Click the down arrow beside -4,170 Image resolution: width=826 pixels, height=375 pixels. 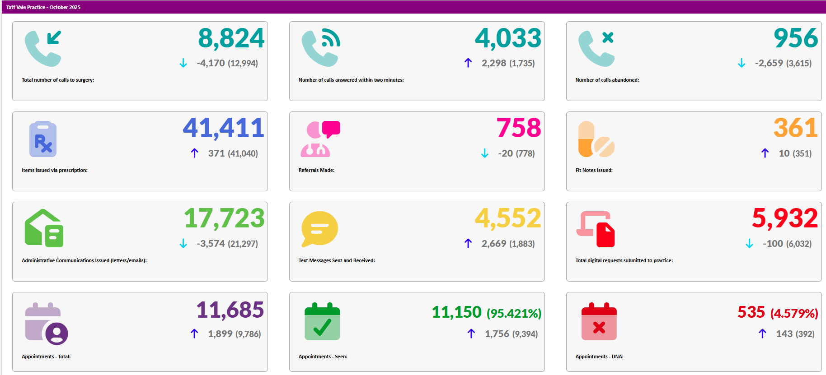pos(183,63)
